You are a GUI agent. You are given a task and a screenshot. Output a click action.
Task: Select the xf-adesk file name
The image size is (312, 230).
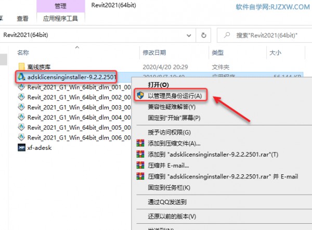click(x=40, y=148)
